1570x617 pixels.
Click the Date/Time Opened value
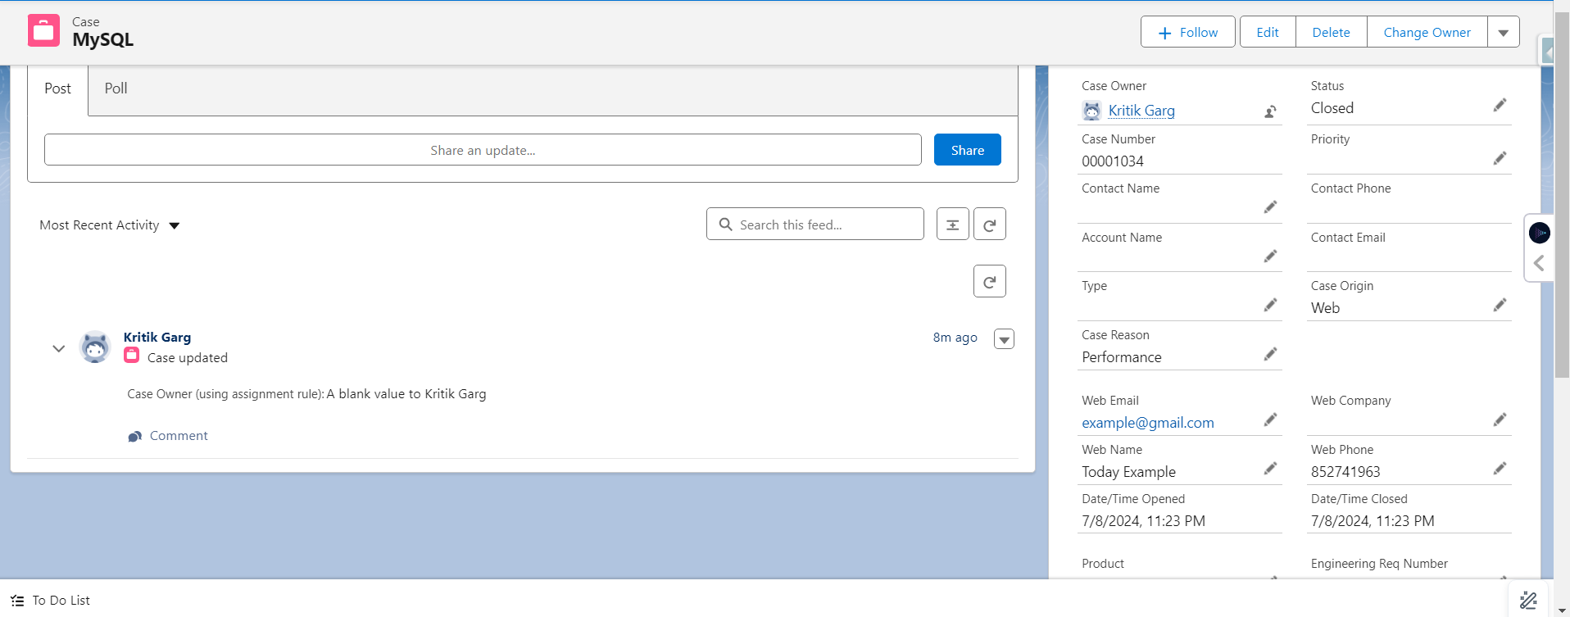click(x=1143, y=521)
